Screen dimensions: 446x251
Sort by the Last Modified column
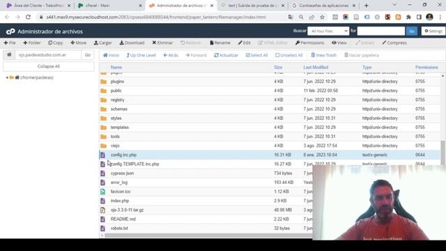[316, 68]
